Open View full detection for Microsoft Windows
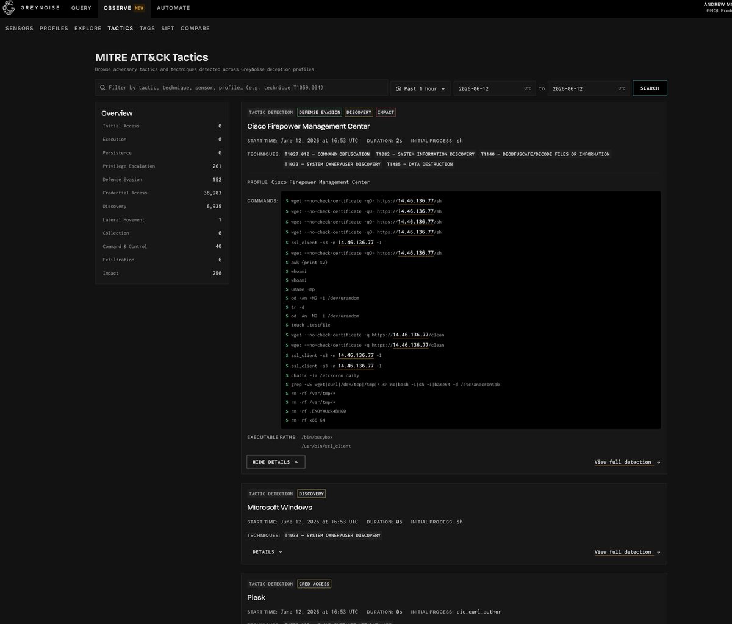The height and width of the screenshot is (624, 732). [627, 552]
